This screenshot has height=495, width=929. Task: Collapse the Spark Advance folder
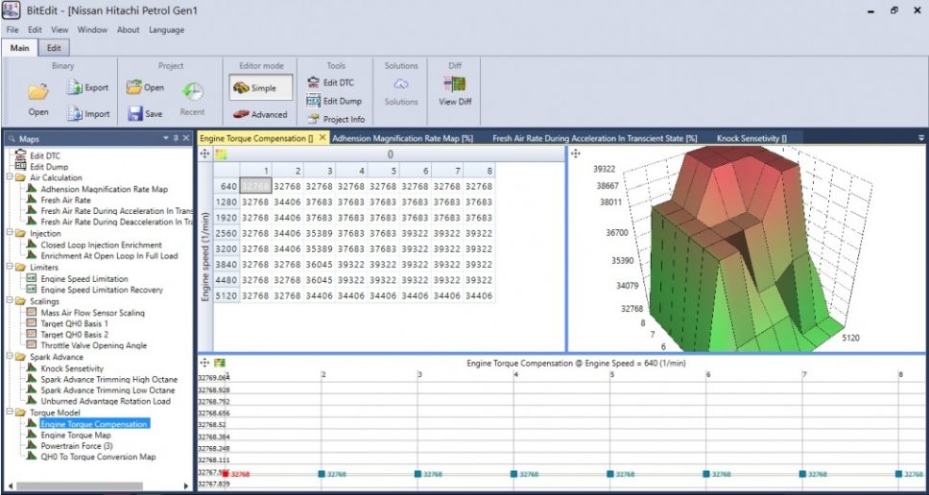click(x=9, y=357)
